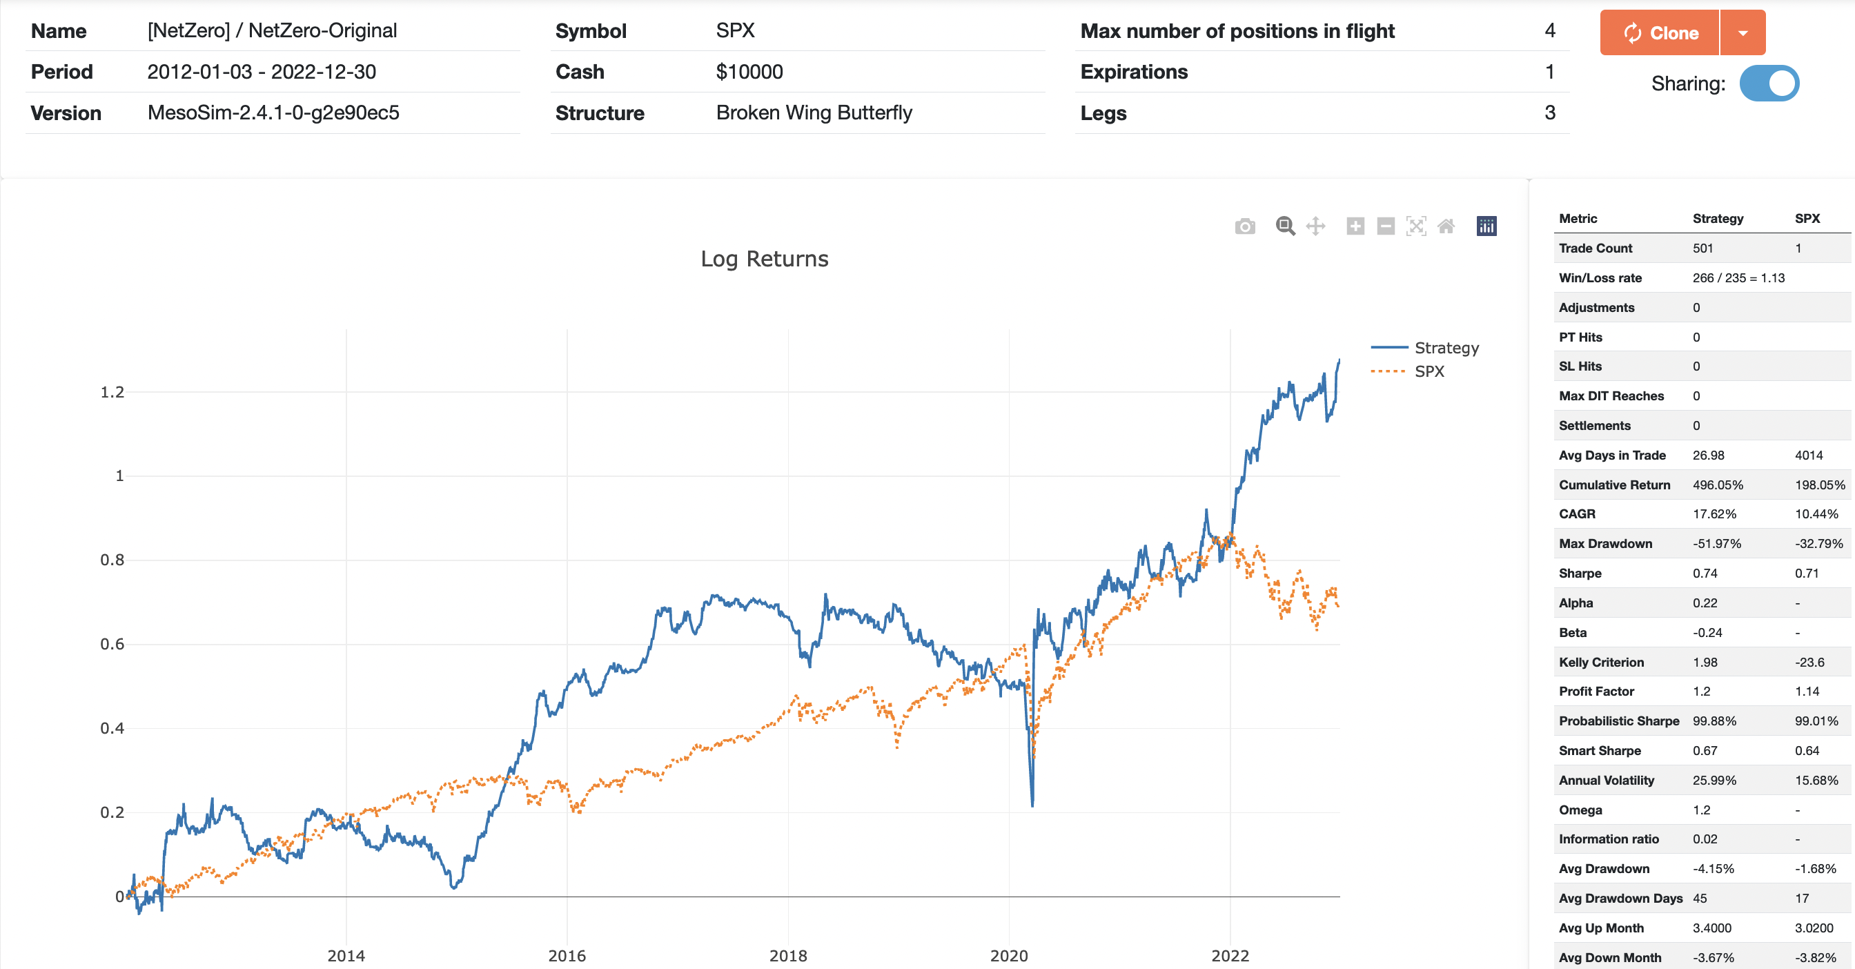Screen dimensions: 1855x969
Task: Click the SPX column header in metrics table
Action: (x=1807, y=219)
